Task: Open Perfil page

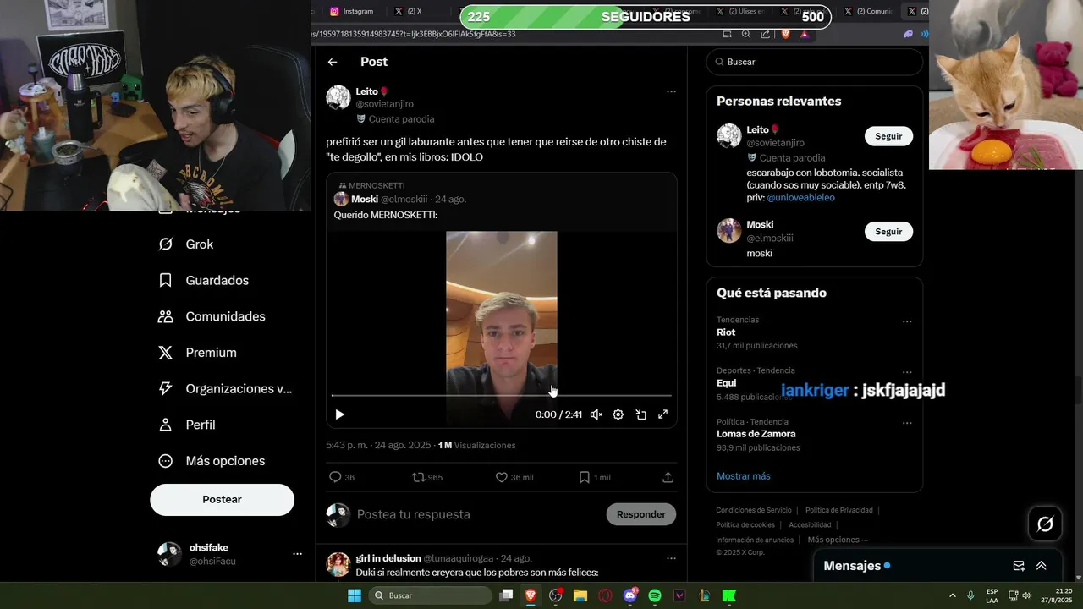Action: click(x=187, y=425)
